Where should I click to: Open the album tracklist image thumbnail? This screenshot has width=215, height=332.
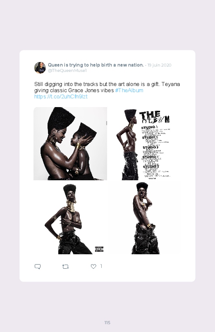click(x=144, y=143)
